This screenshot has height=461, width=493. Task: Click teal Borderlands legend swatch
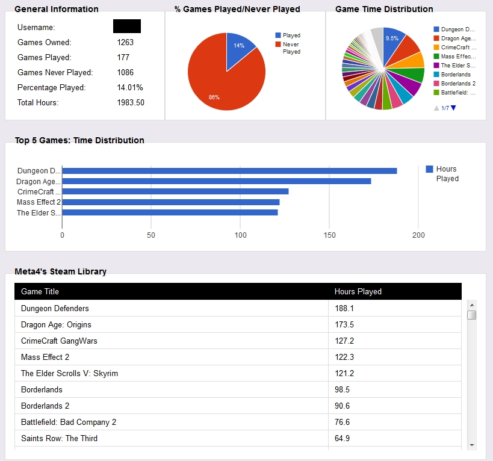point(436,75)
